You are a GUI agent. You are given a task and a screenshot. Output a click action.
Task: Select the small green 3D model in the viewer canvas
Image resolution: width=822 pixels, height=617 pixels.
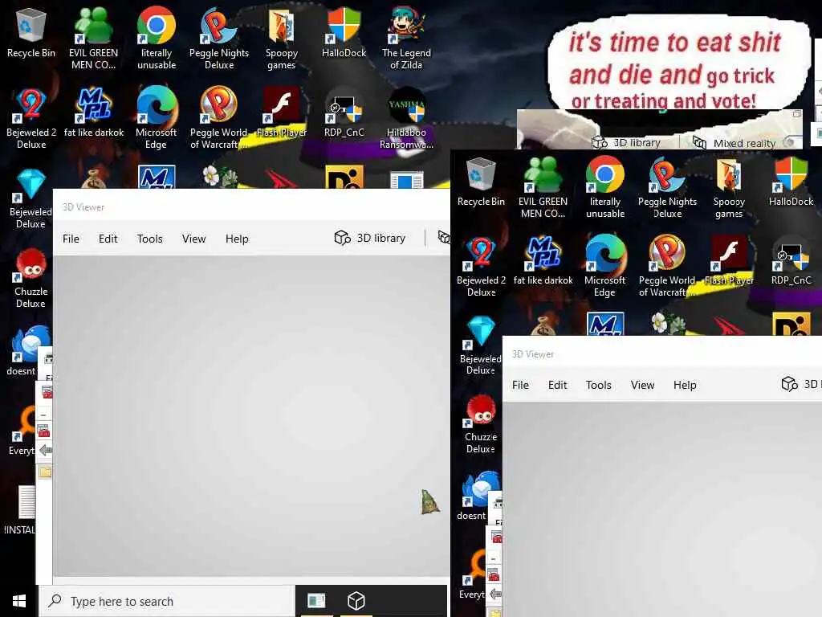430,501
